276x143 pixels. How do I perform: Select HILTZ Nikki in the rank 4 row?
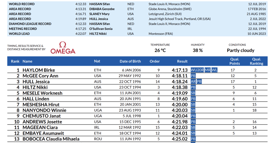point(35,87)
